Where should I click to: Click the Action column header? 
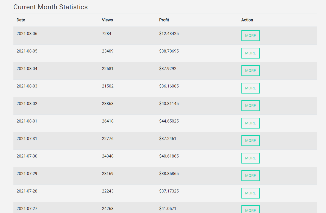pyautogui.click(x=247, y=20)
